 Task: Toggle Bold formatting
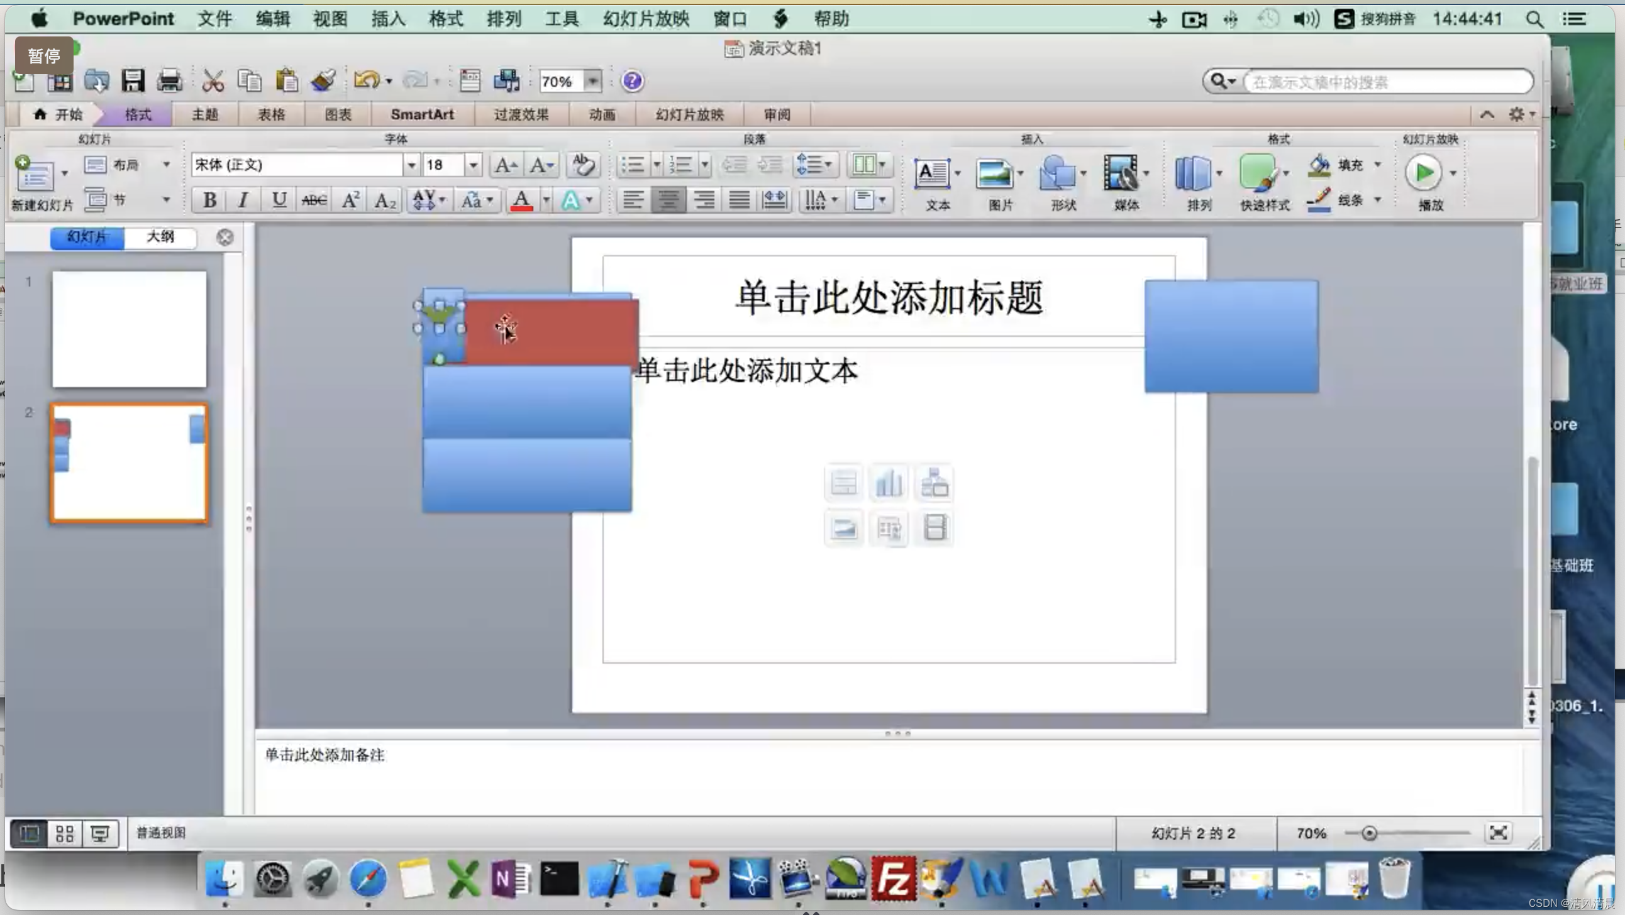point(210,200)
